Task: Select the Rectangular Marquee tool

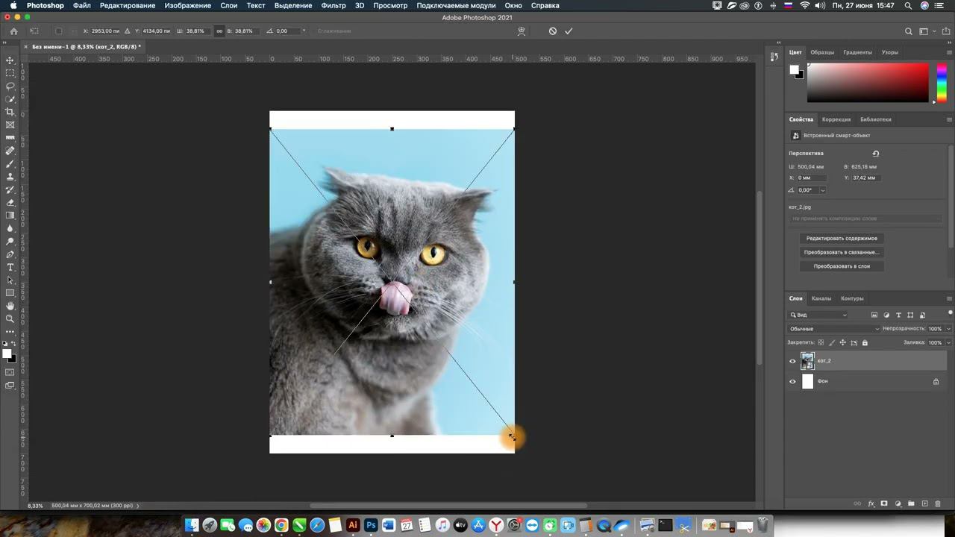Action: (x=10, y=73)
